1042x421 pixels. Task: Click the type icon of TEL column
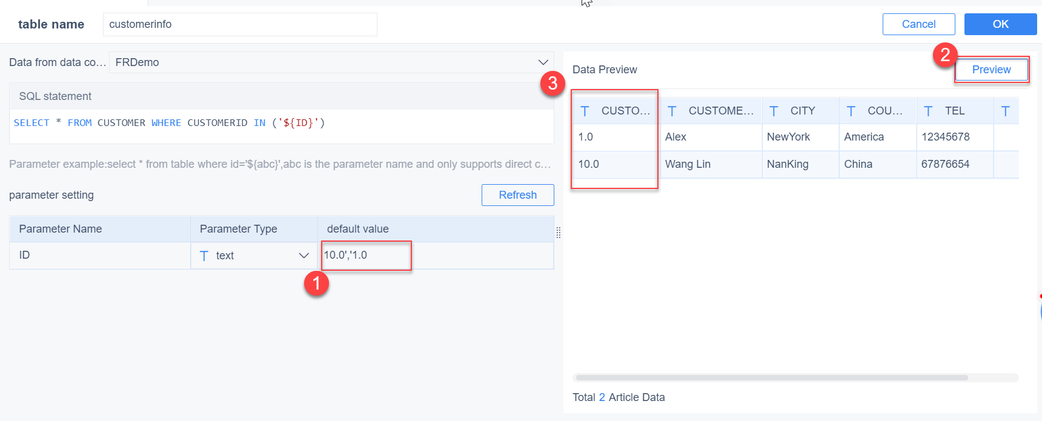(928, 111)
